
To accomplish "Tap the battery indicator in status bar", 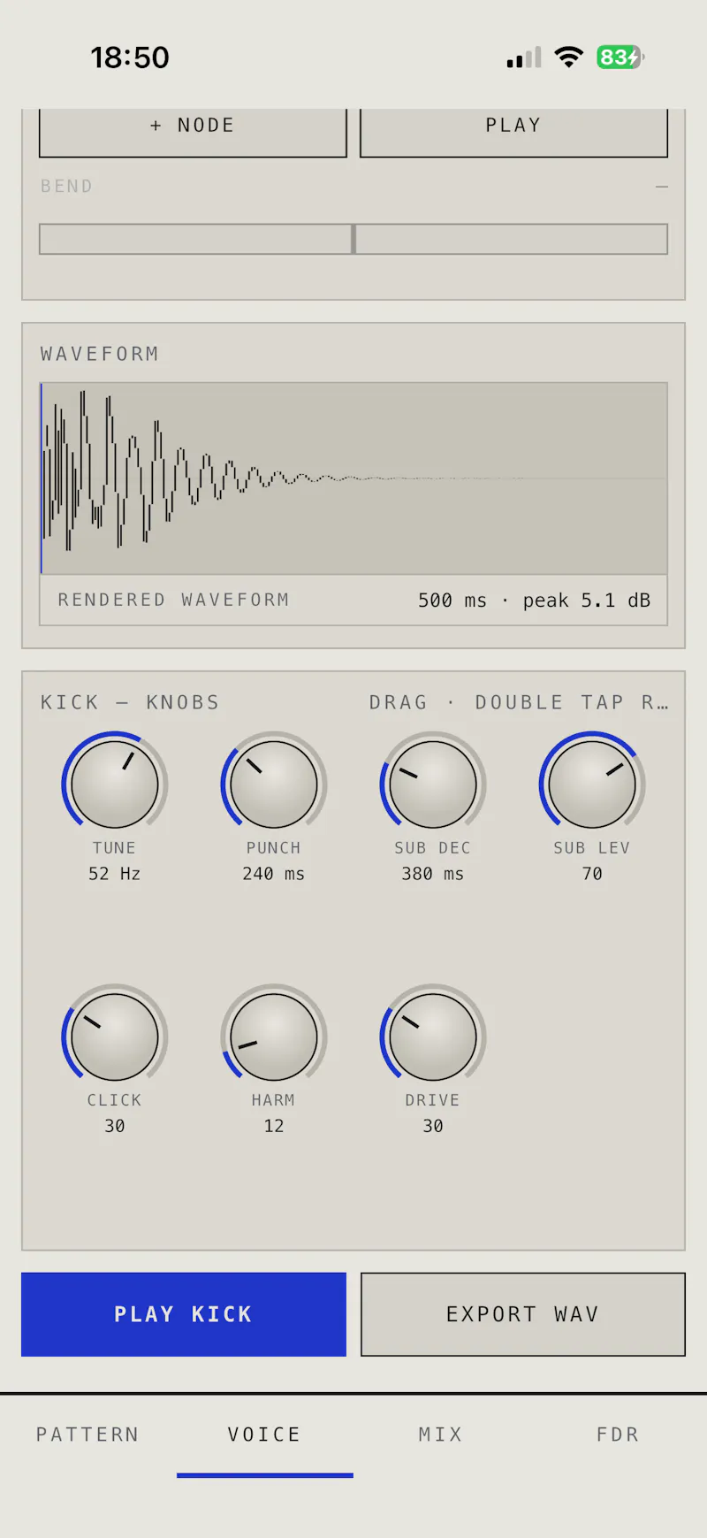I will 620,57.
